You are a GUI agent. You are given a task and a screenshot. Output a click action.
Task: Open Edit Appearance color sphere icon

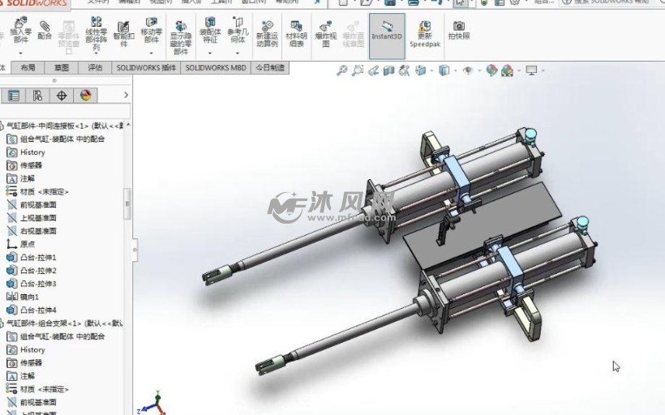(491, 71)
